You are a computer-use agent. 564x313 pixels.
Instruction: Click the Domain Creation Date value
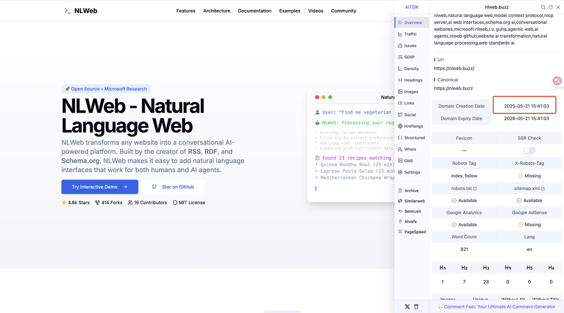(x=526, y=106)
